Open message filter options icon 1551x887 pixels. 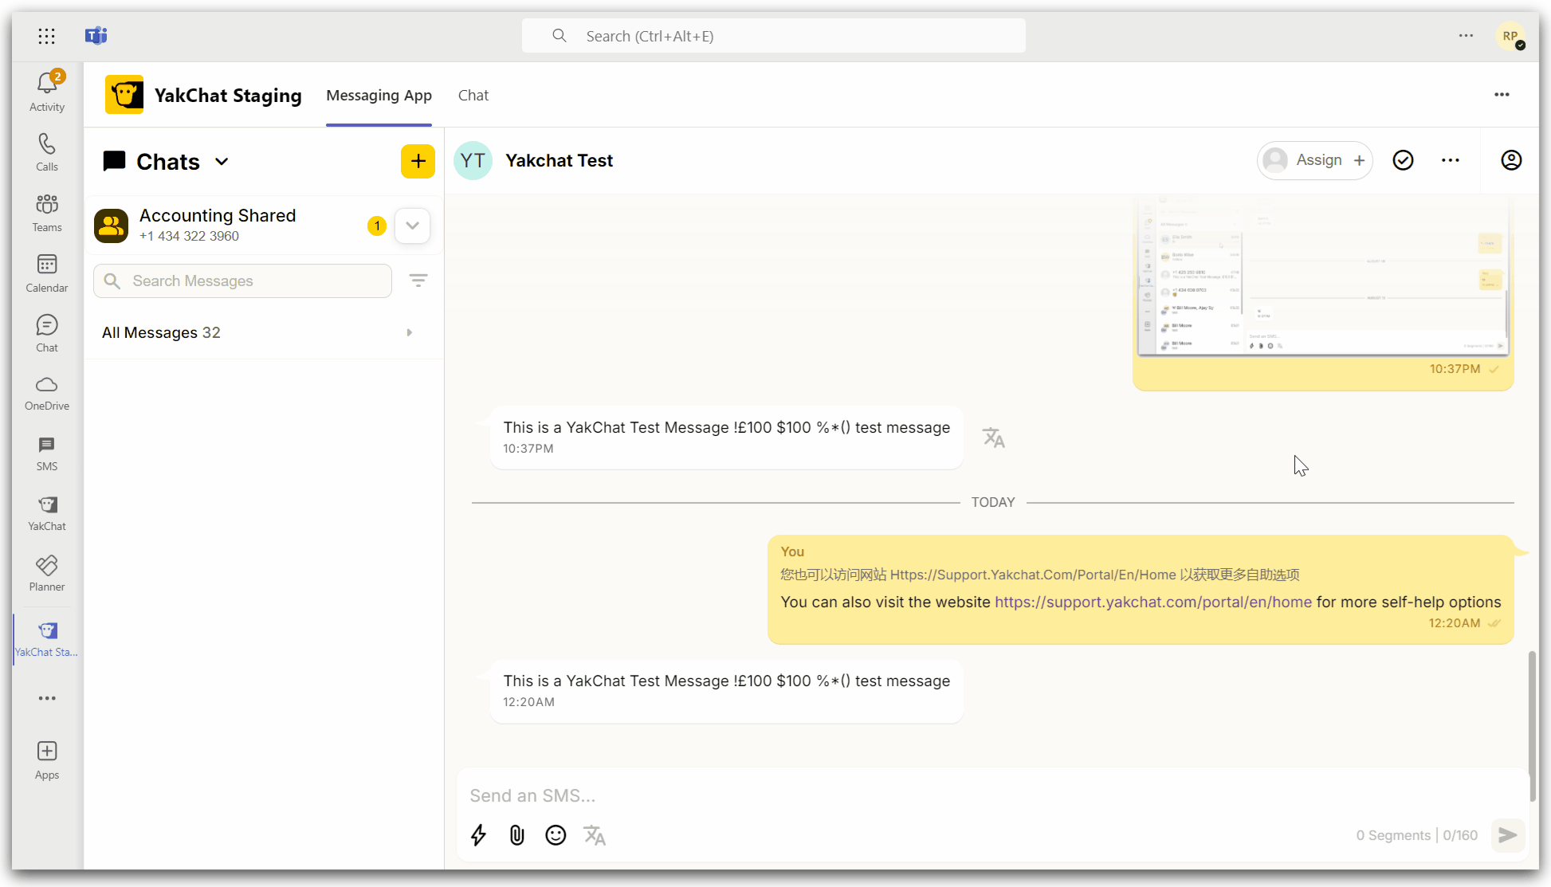click(x=418, y=281)
